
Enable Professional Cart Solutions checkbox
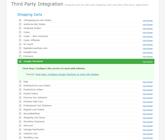(20, 106)
